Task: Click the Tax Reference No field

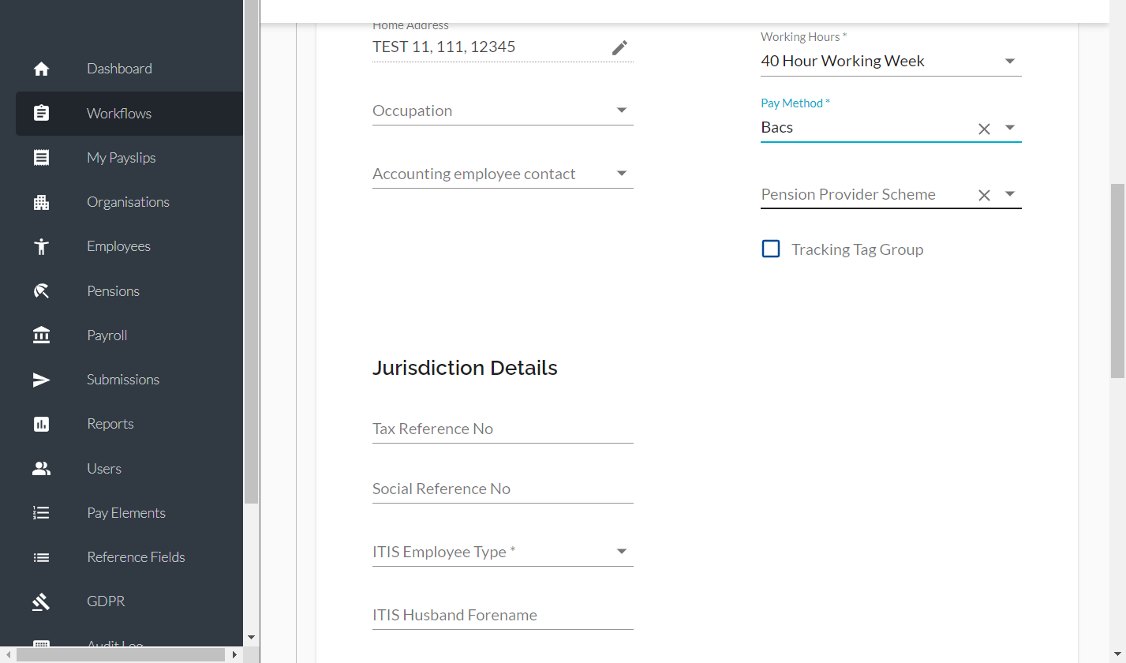Action: [x=503, y=429]
